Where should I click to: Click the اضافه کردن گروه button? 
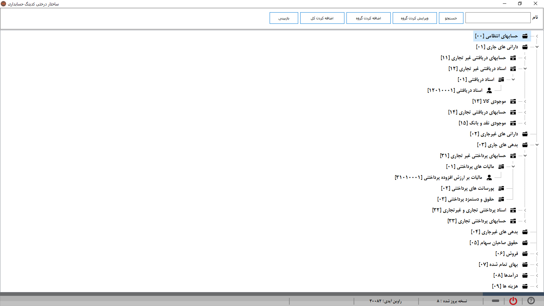(x=368, y=18)
